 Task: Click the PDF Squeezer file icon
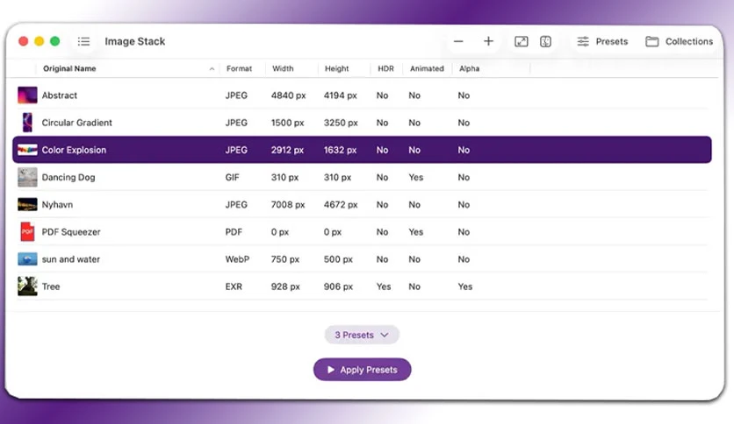pos(27,231)
